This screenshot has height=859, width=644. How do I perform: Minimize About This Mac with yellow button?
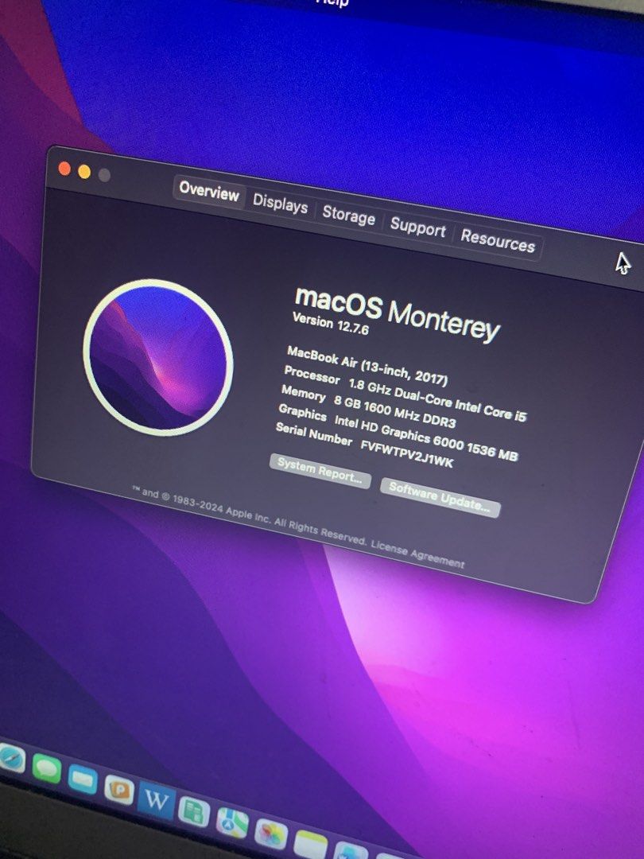pos(84,172)
